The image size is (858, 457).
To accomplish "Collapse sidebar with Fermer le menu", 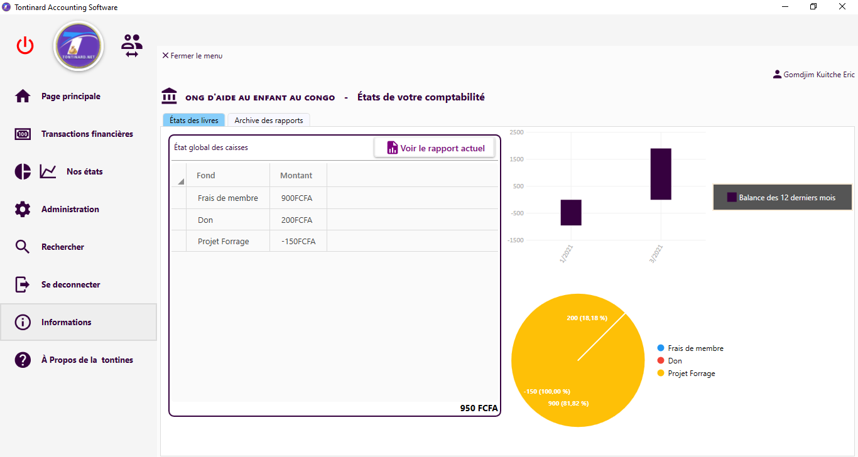I will tap(192, 56).
